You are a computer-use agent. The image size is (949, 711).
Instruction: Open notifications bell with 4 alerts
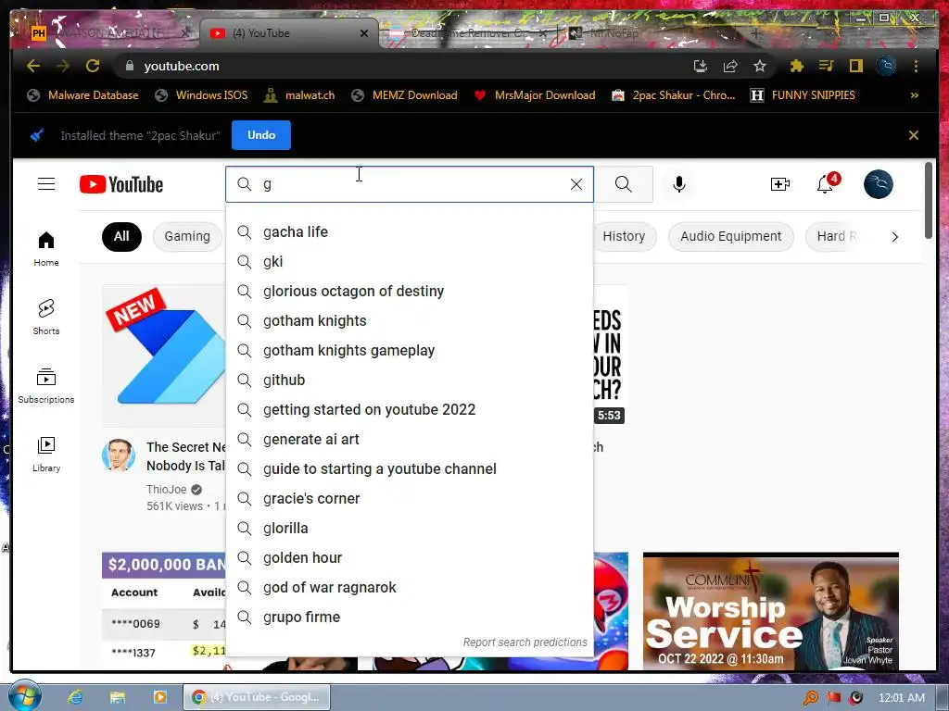pyautogui.click(x=826, y=183)
